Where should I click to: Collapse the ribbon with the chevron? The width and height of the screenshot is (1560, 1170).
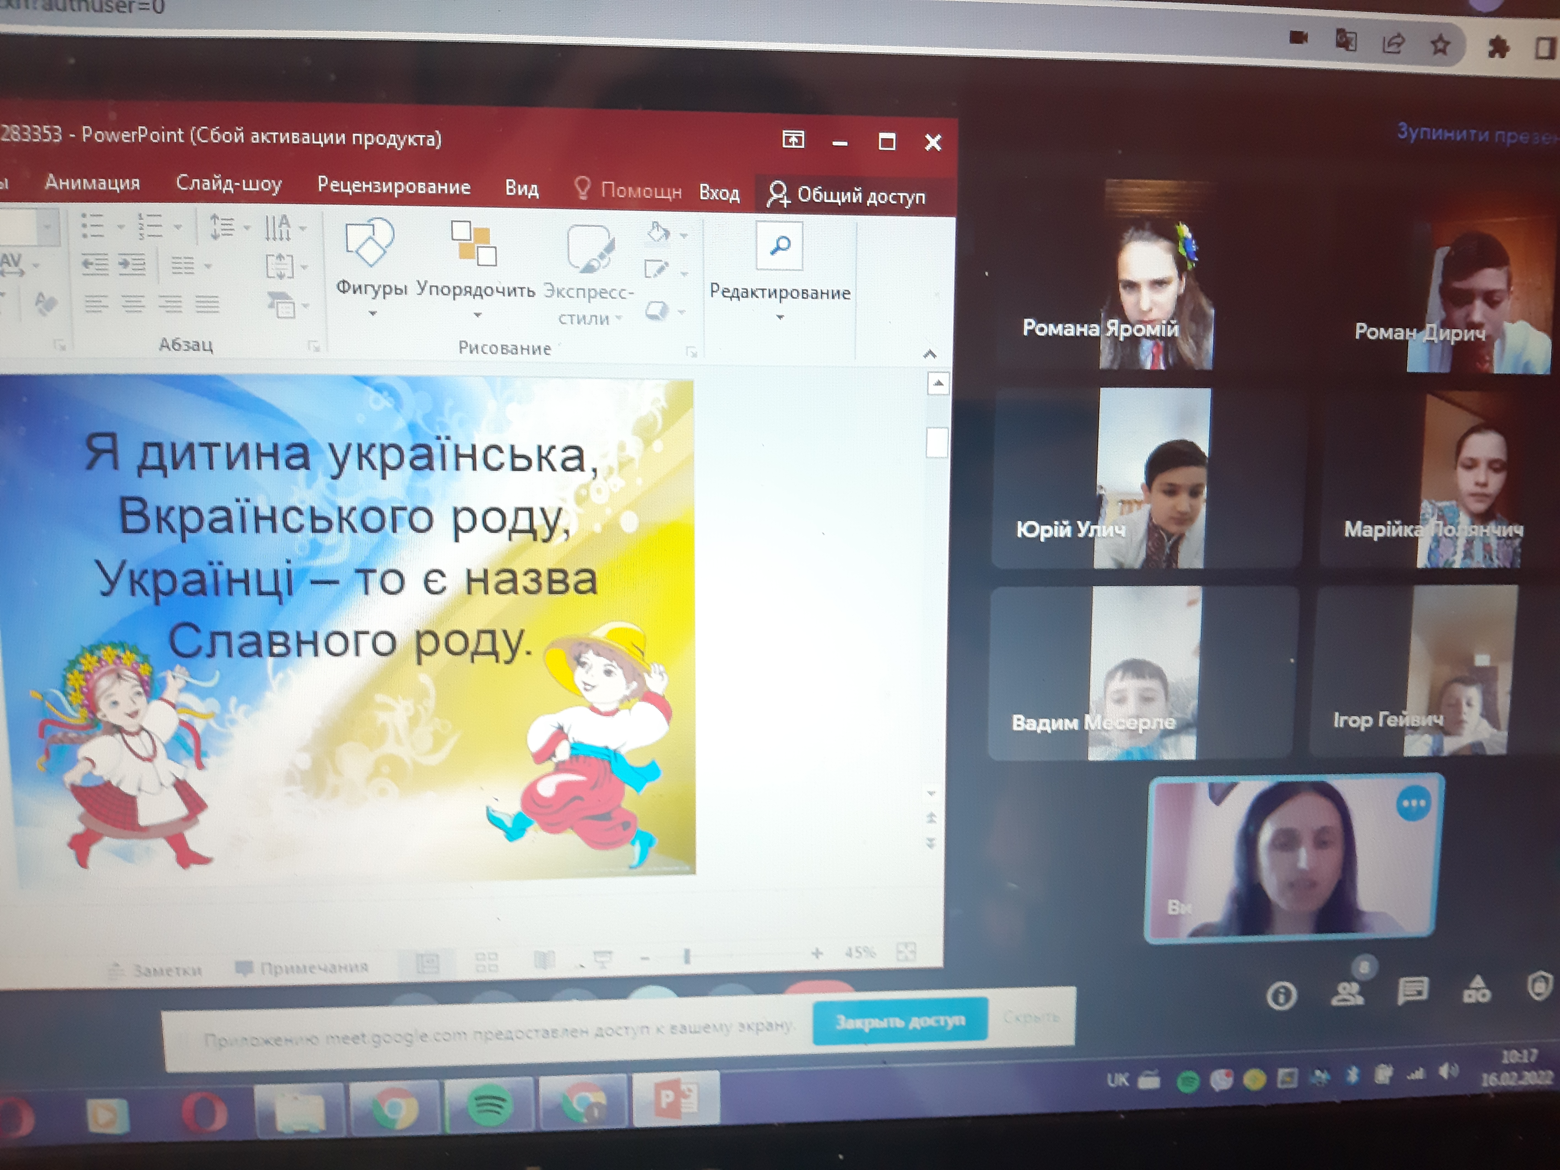click(930, 353)
